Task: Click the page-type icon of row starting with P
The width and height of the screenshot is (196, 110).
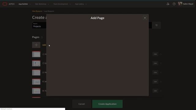Action: (x=43, y=72)
